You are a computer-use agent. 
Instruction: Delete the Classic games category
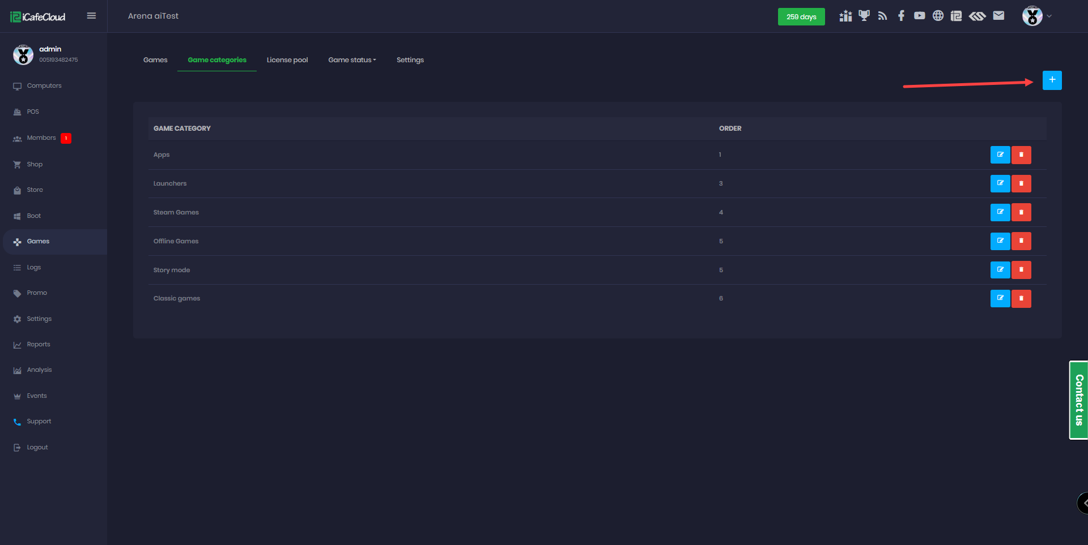[1021, 298]
